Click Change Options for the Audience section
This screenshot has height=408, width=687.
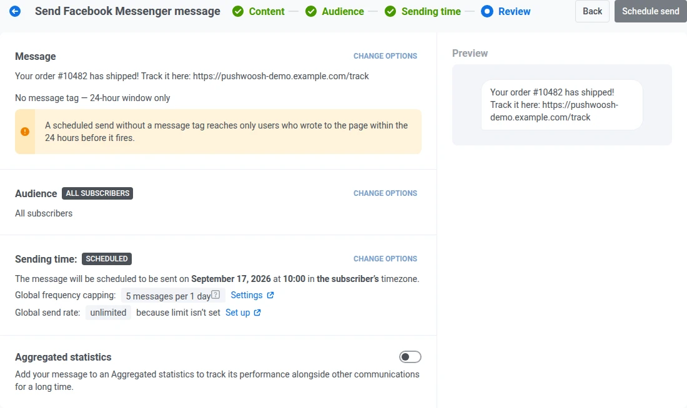click(x=385, y=193)
